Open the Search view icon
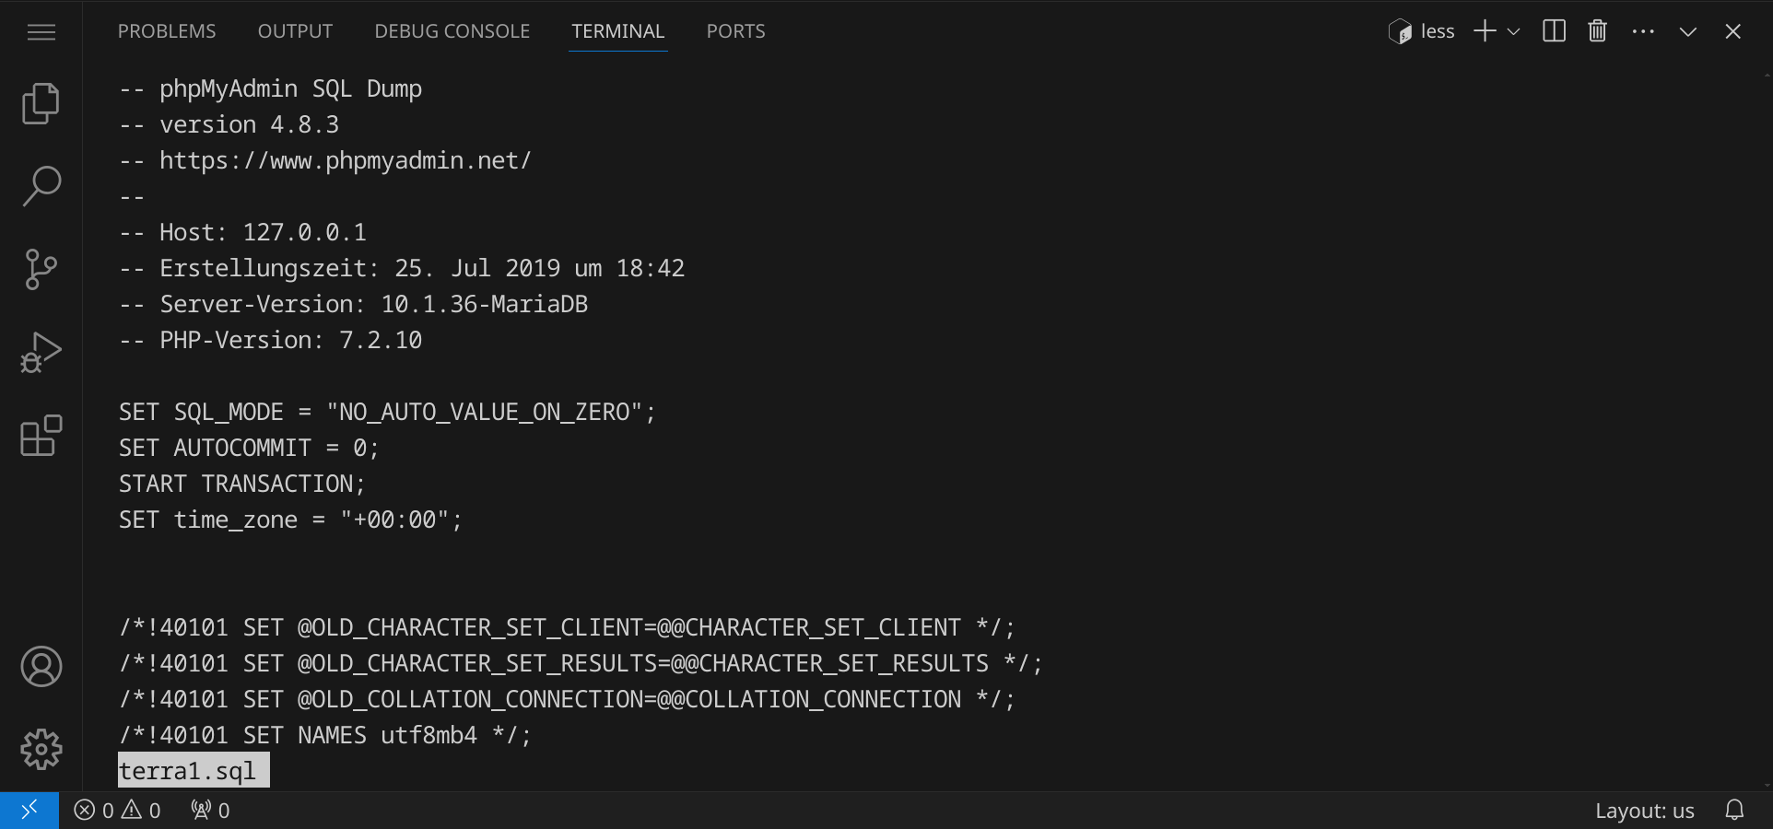Viewport: 1773px width, 829px height. pos(41,186)
